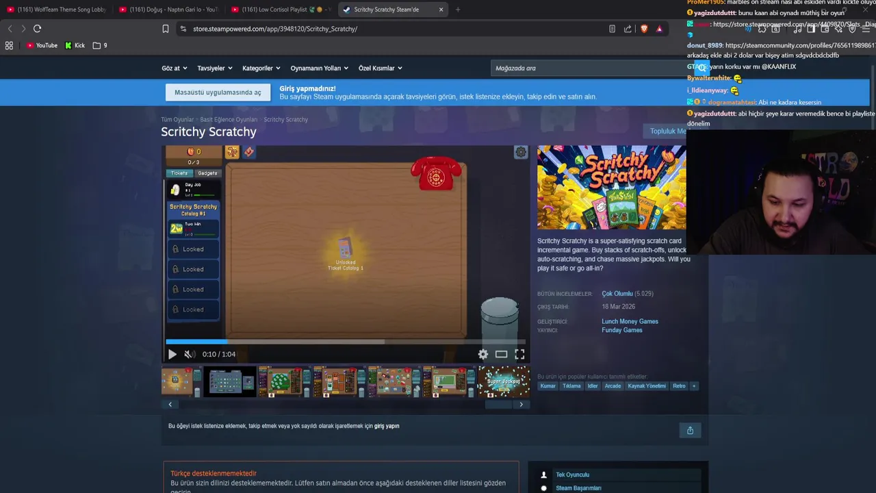Follow the Tüm Oyunlar breadcrumb link

click(177, 120)
